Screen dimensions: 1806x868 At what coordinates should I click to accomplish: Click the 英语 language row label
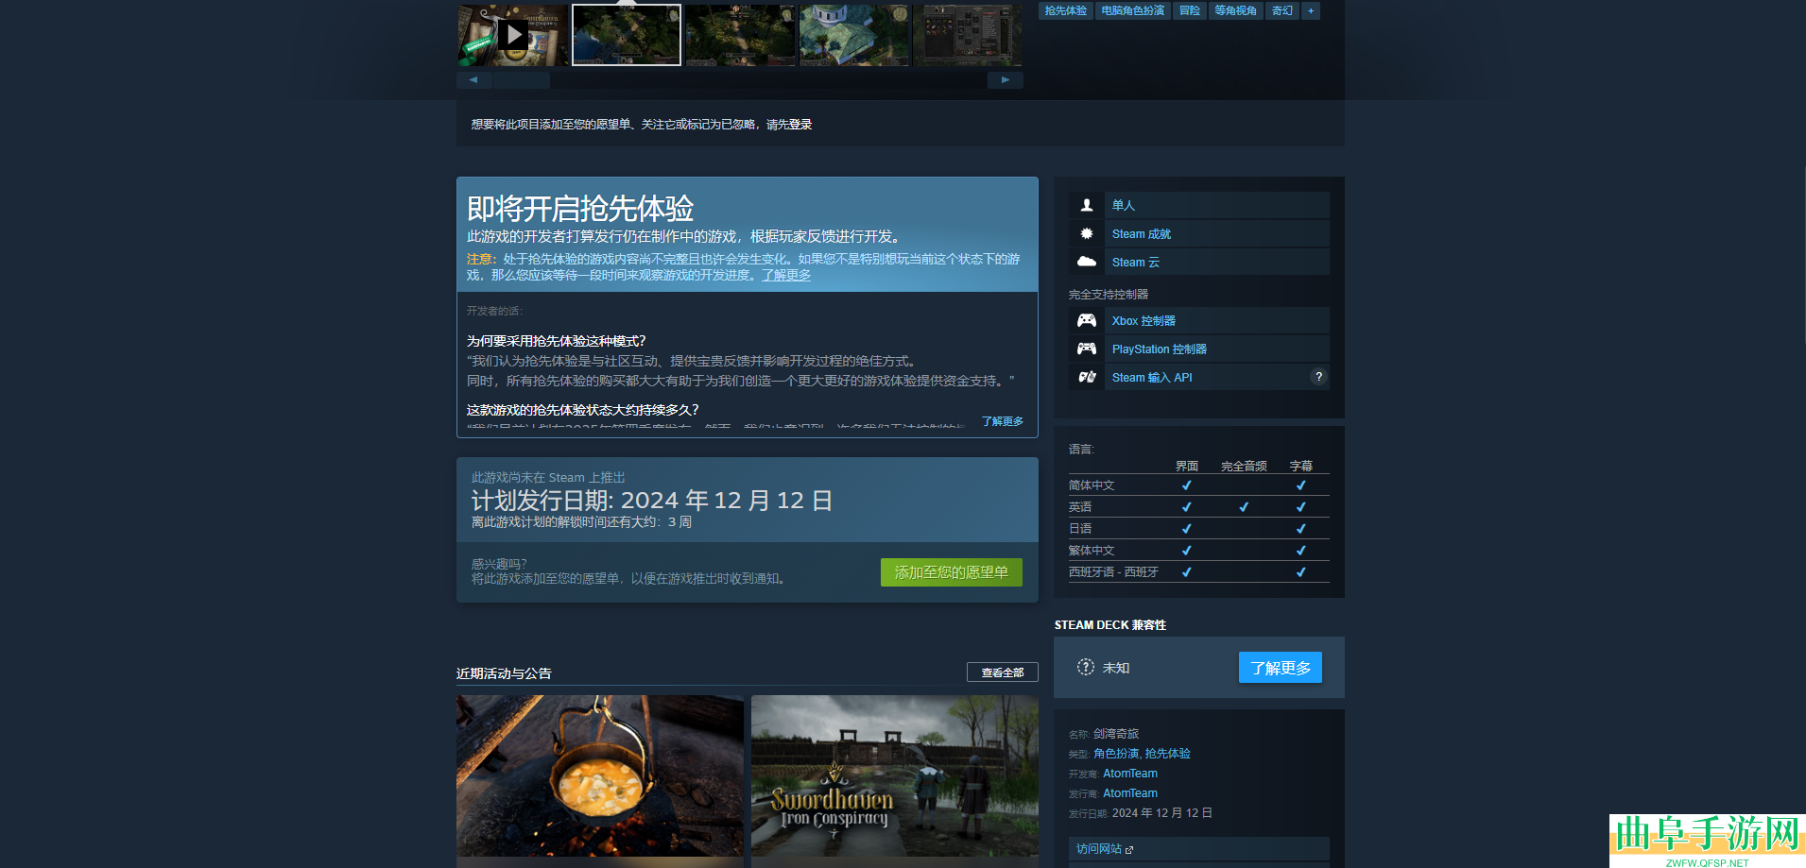[1080, 507]
